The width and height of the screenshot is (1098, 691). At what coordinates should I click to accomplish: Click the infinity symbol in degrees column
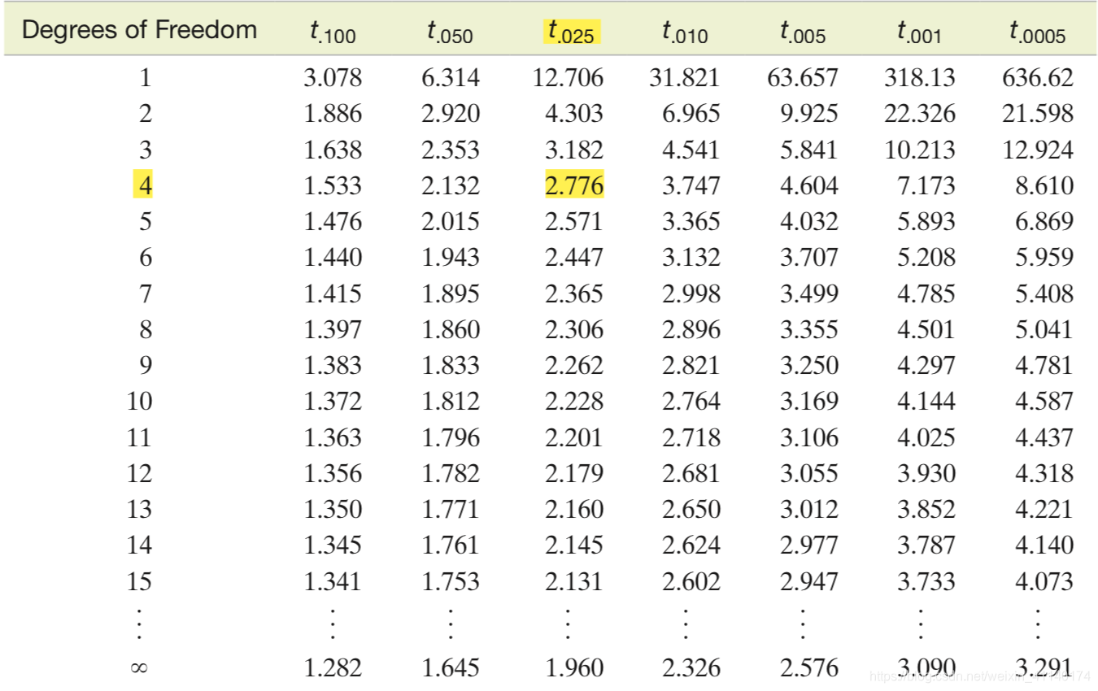pyautogui.click(x=139, y=669)
